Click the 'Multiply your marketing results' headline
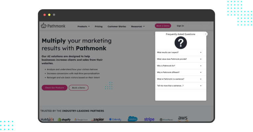 77,45
